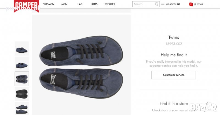Open the Women menu
Image resolution: width=220 pixels, height=115 pixels.
(49, 4)
